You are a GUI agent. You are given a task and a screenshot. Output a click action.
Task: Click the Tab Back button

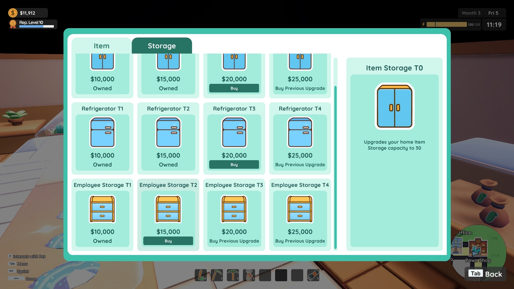tap(485, 274)
